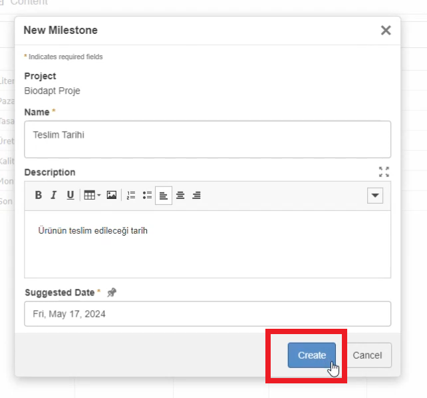Expand the editor toolbar's more options arrow
This screenshot has height=398, width=427.
[x=375, y=195]
